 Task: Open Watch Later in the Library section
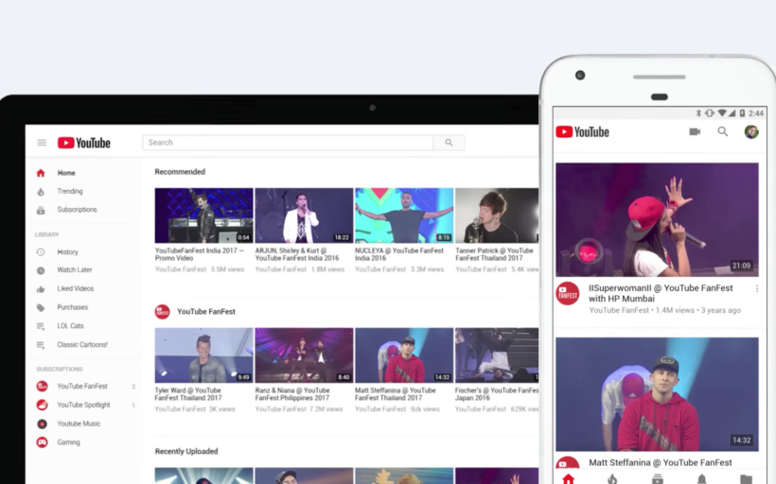[74, 270]
